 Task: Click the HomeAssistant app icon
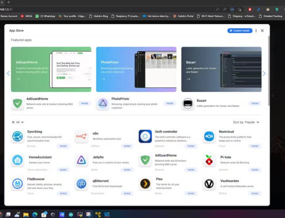click(x=17, y=160)
